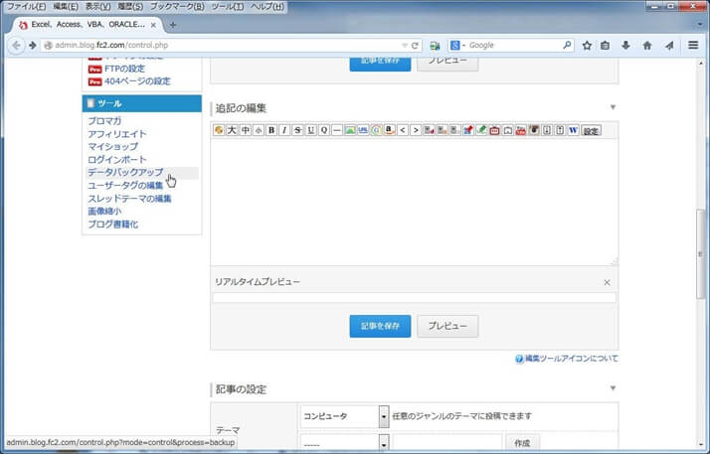Viewport: 710px width, 454px height.
Task: Open the ブックマーク(B) menu
Action: point(177,6)
